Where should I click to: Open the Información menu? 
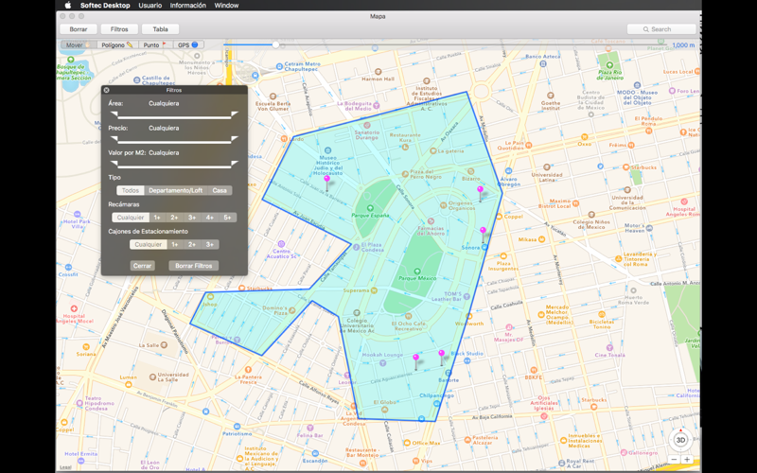(187, 6)
